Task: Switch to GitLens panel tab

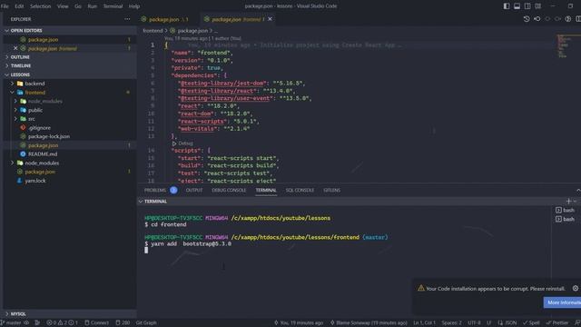Action: (331, 190)
